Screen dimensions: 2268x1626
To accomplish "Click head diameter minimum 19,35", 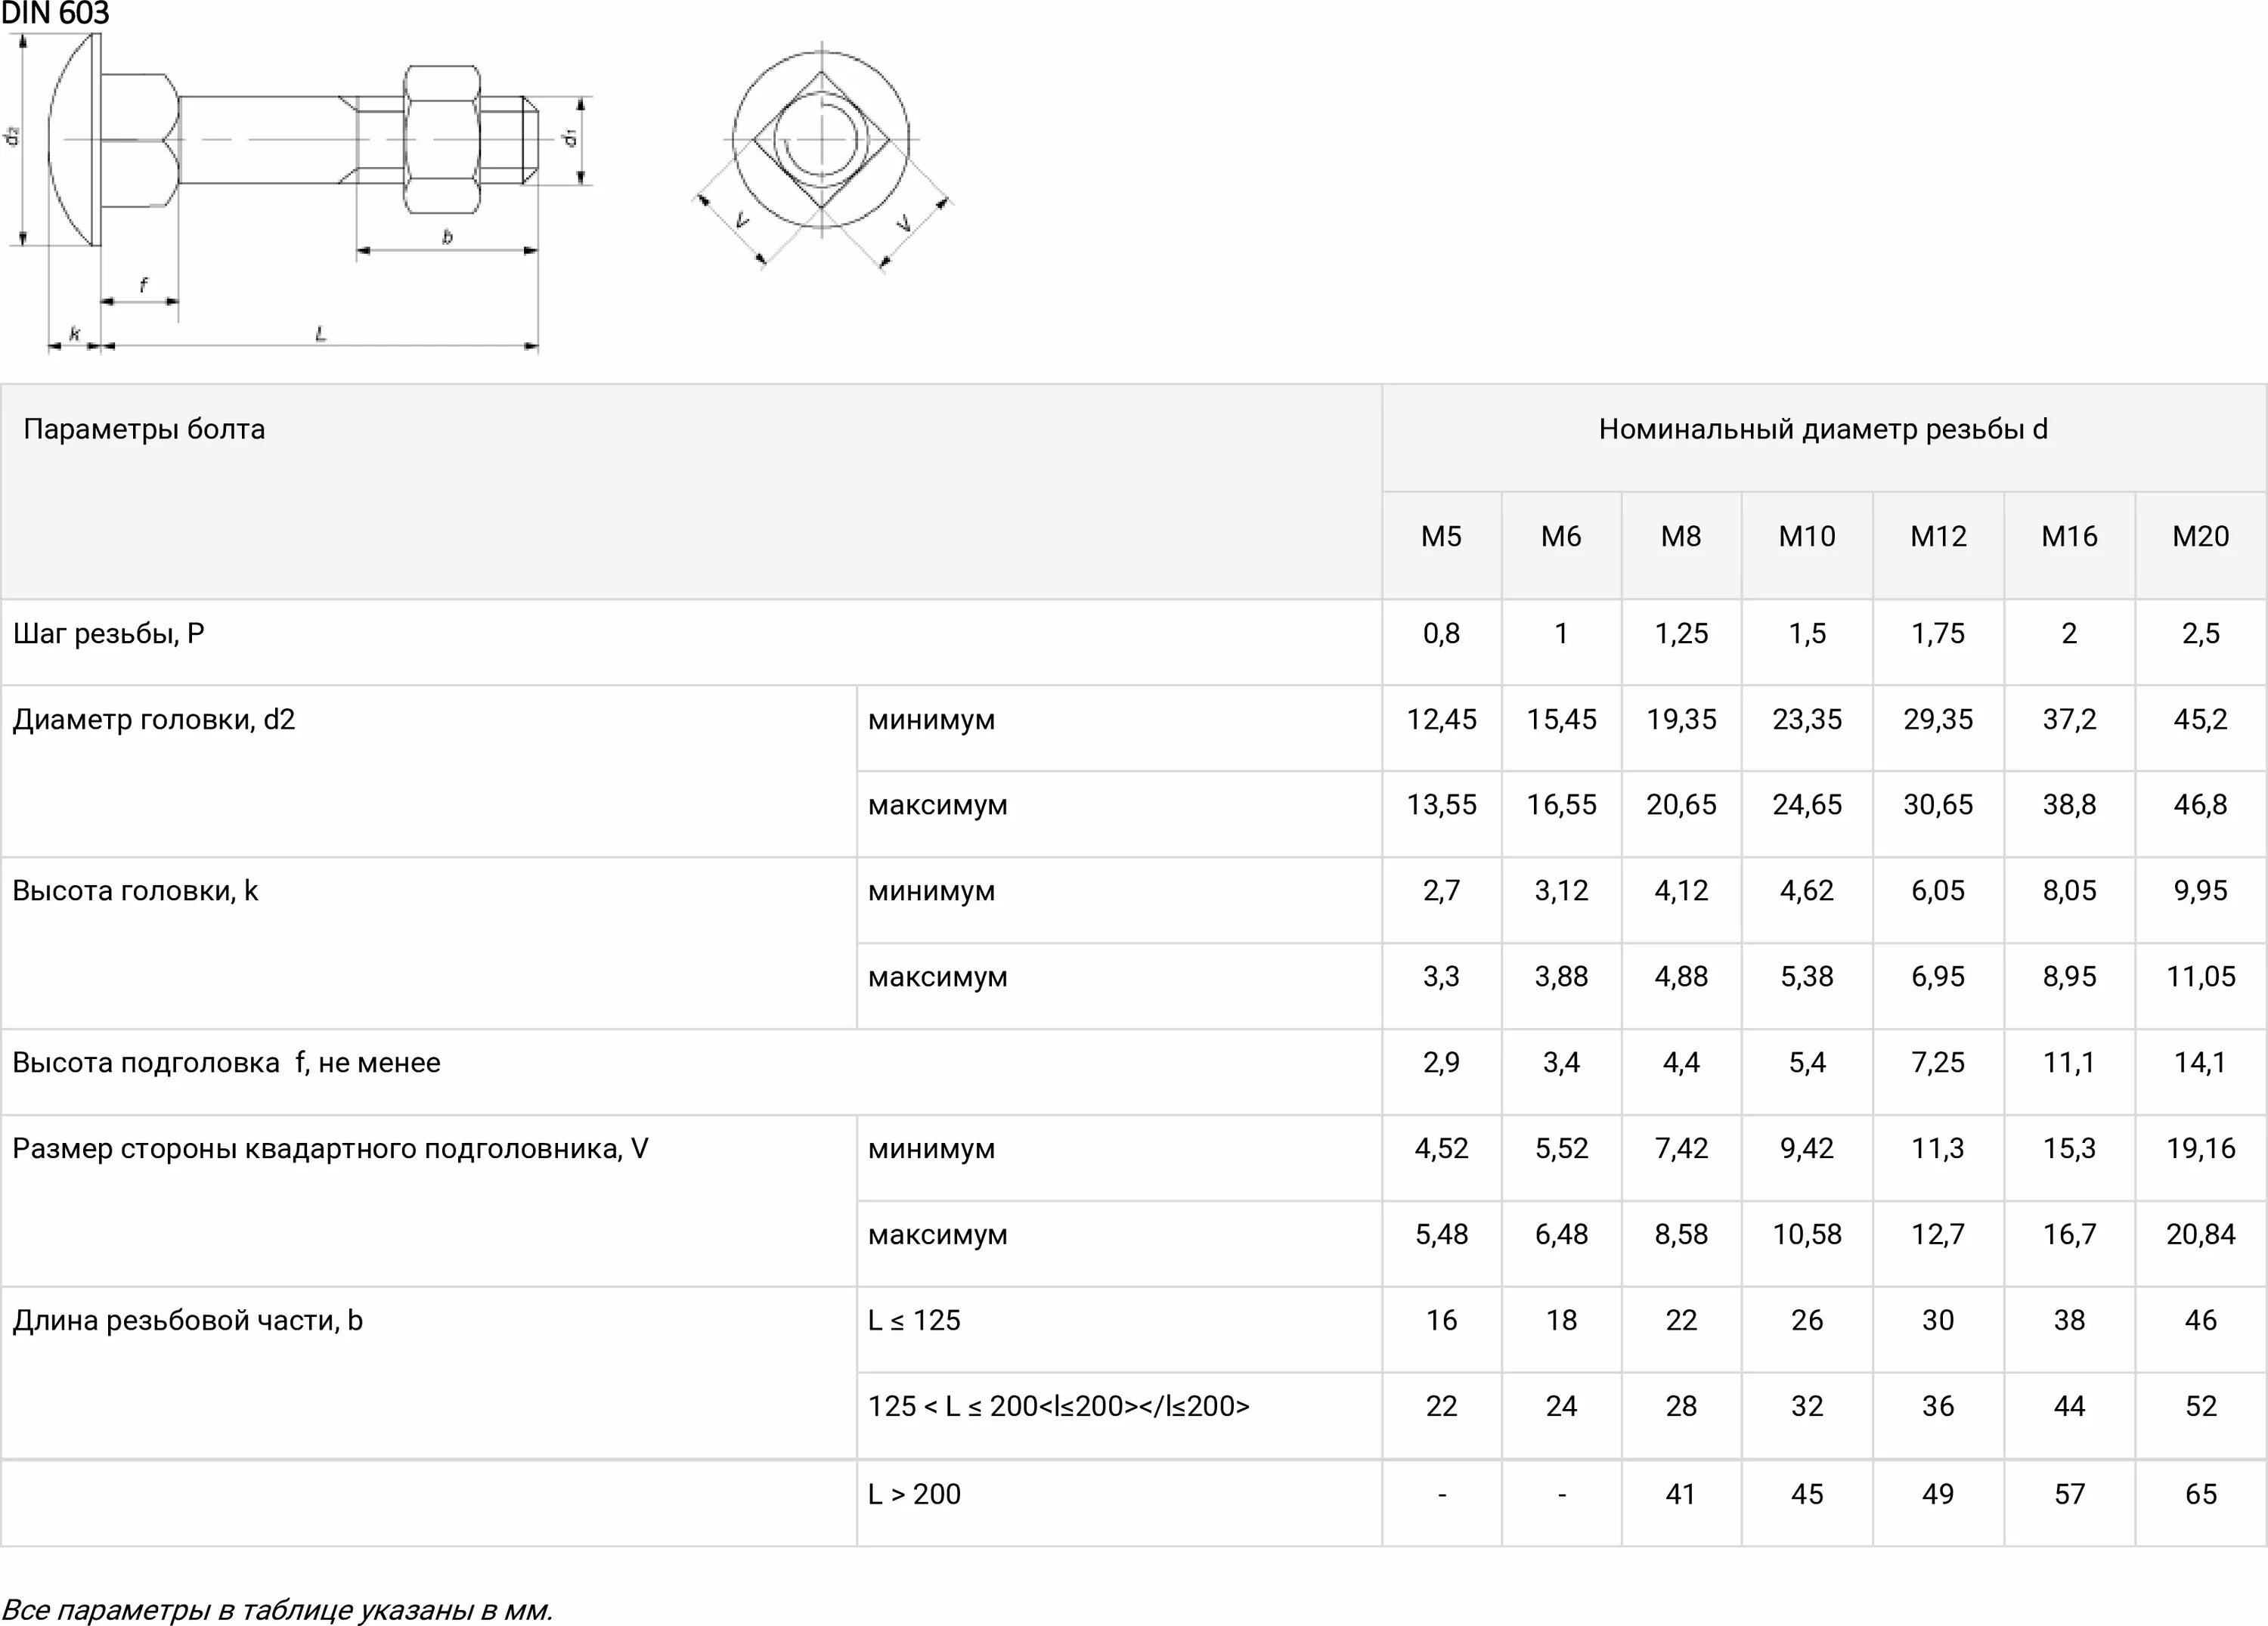I will (x=1681, y=719).
